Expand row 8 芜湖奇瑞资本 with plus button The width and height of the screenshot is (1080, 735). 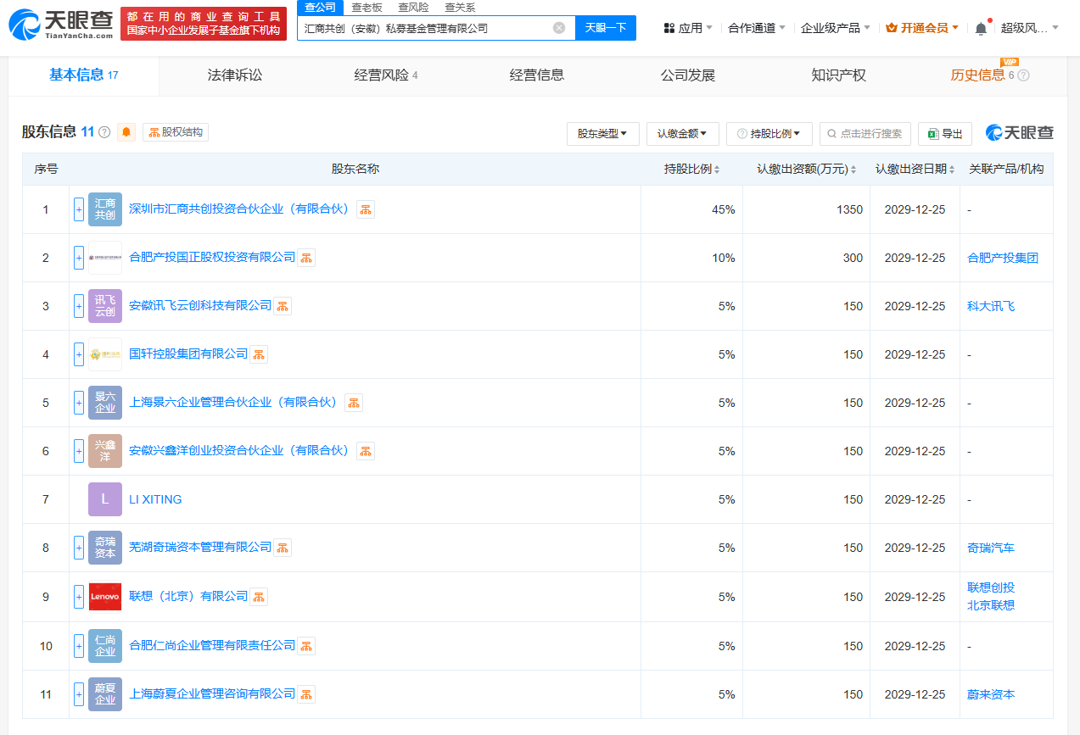tap(79, 548)
